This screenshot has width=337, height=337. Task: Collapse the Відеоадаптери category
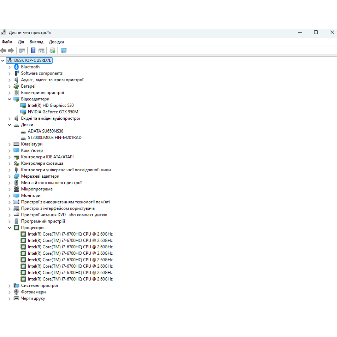(9, 99)
